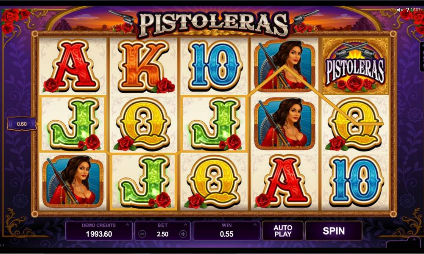This screenshot has height=254, width=424.
Task: Decrease bet with the minus button
Action: click(x=142, y=234)
